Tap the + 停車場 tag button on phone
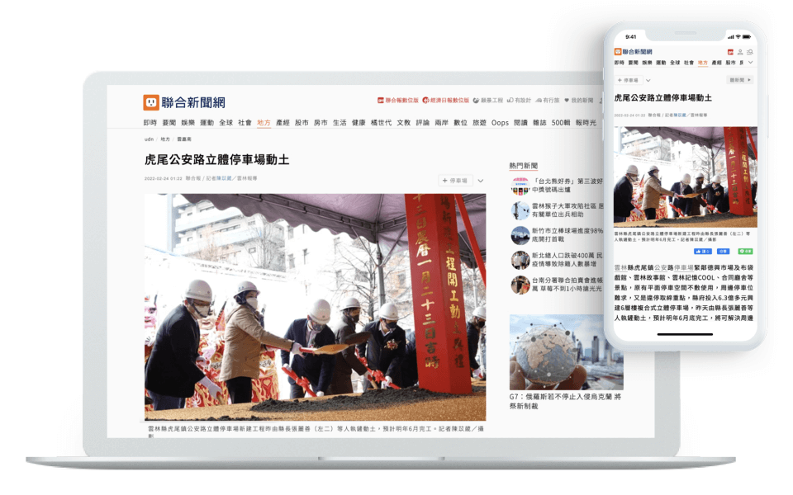Viewport: 793px width, 495px height. click(x=628, y=80)
